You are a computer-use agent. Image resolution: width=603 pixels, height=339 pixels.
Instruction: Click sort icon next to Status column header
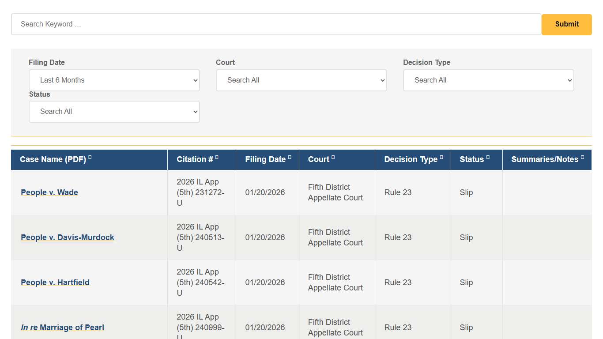point(488,157)
